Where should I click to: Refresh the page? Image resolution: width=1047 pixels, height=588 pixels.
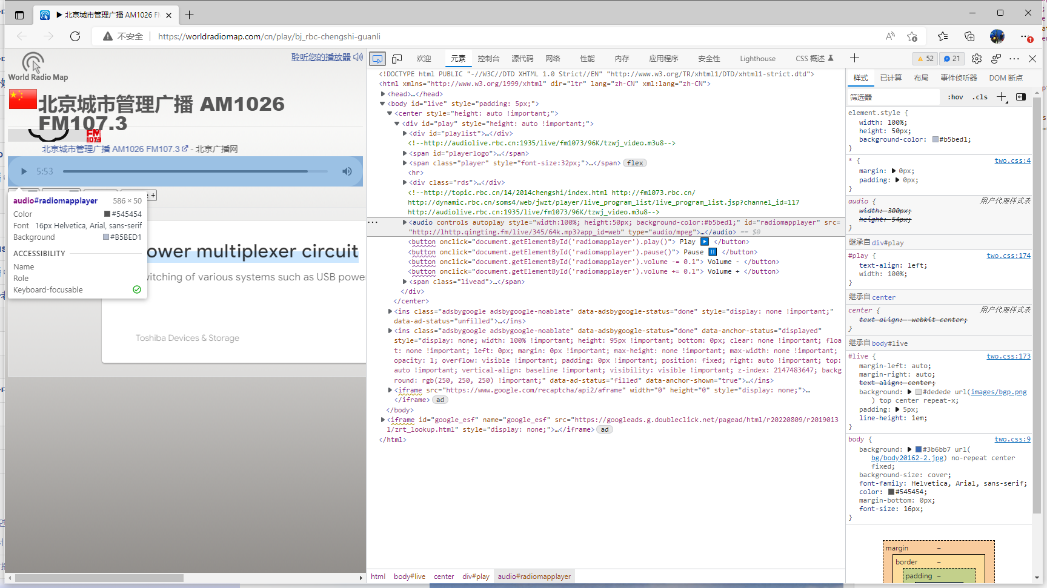point(75,36)
